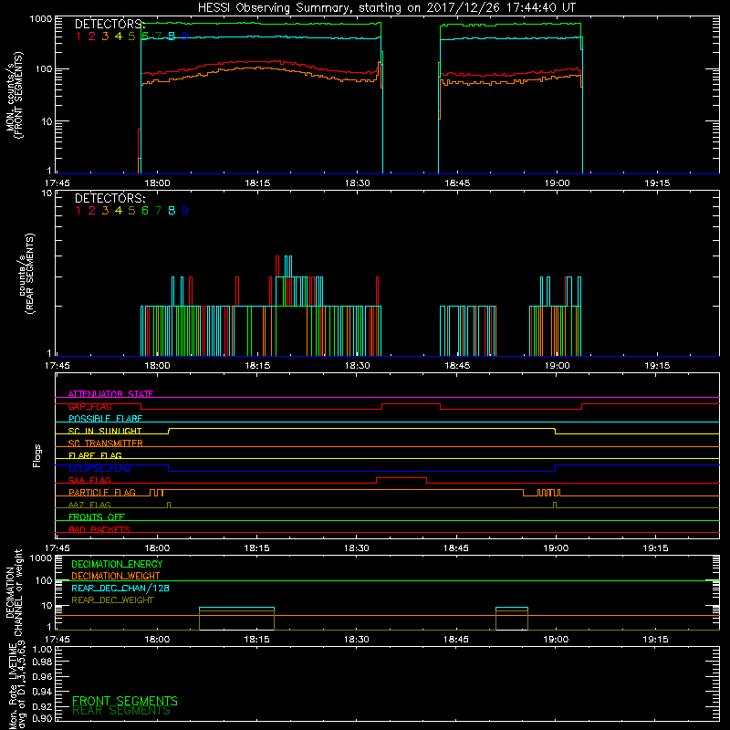Pick detector 2 legend number in front segments panel
The width and height of the screenshot is (730, 730).
(92, 36)
